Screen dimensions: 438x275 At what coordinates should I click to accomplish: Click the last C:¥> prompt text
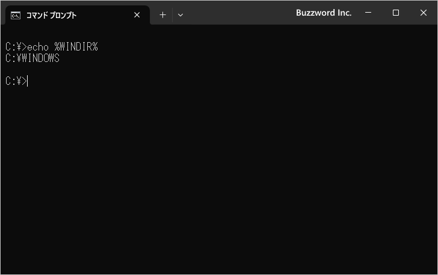(x=16, y=81)
